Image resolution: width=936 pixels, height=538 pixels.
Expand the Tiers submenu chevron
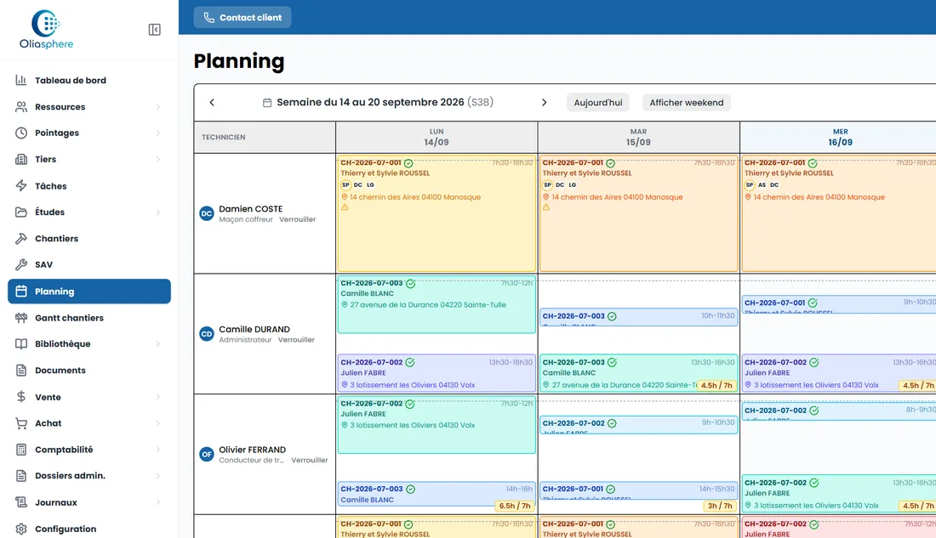tap(158, 159)
